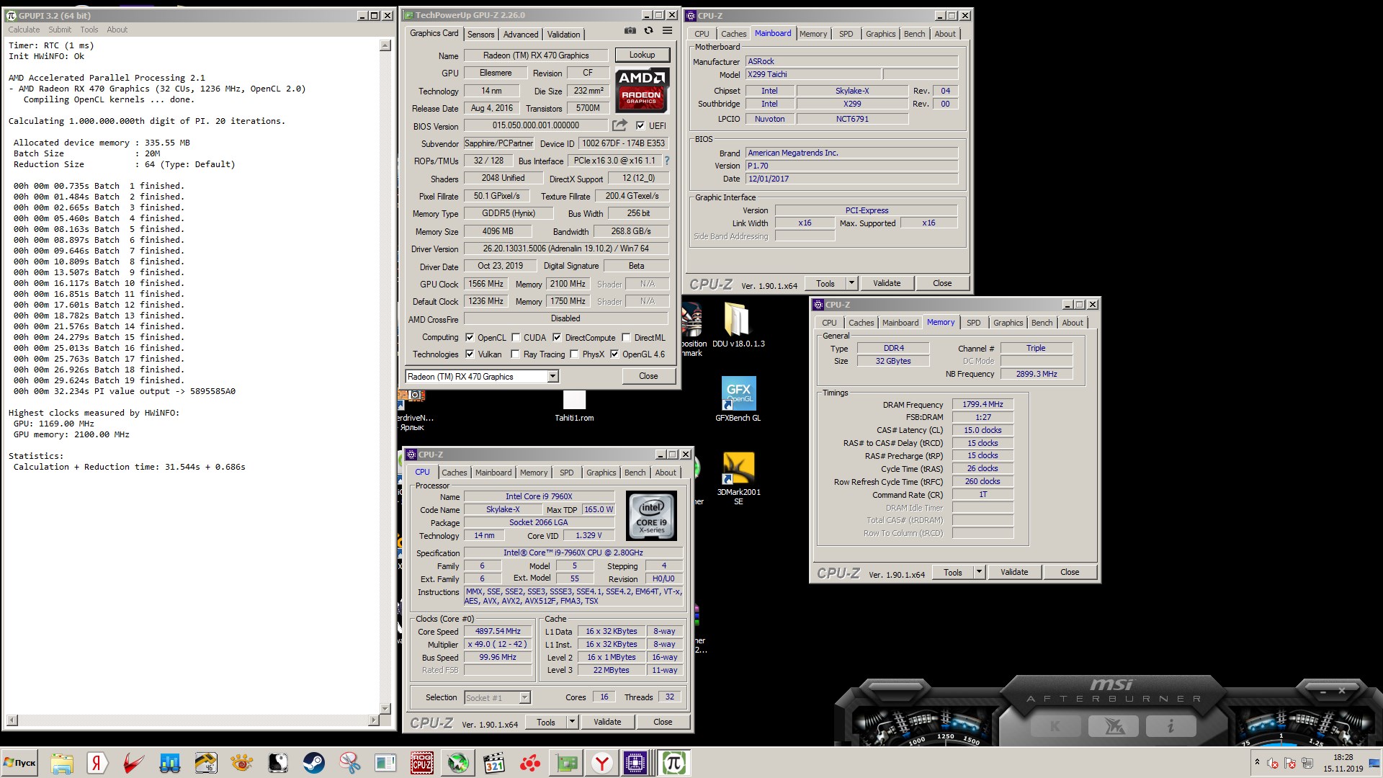Toggle the Ray Tracing checkbox
The image size is (1383, 778).
(x=515, y=354)
